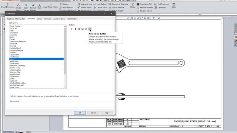237x133 pixels.
Task: Open the Tables tool
Action: [174, 6]
